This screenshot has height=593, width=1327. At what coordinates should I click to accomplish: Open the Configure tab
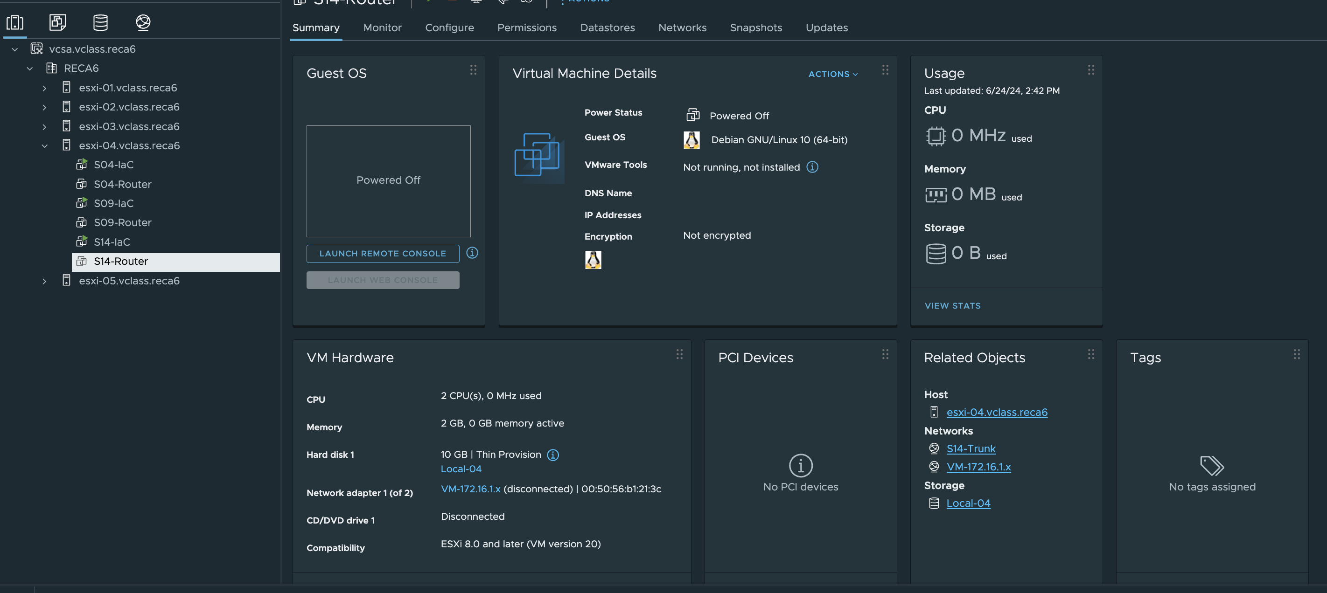[x=449, y=28]
